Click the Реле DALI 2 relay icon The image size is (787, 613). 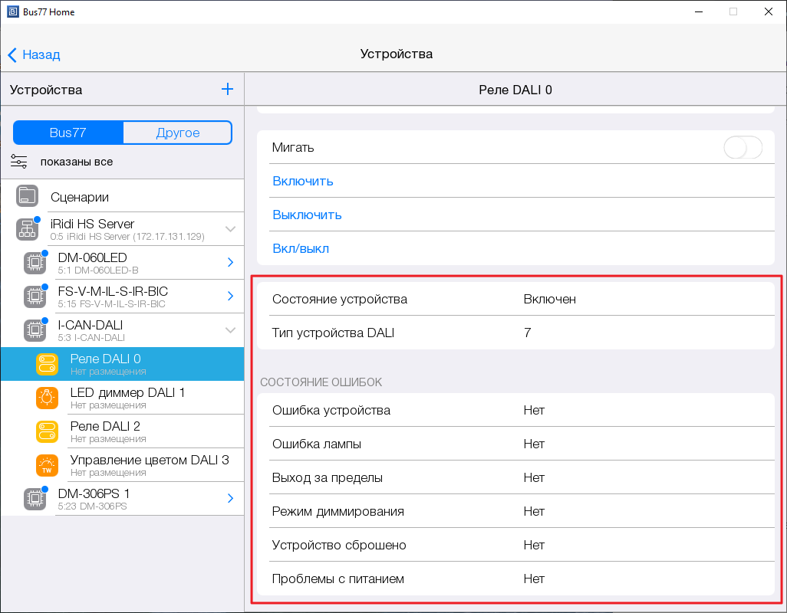click(x=47, y=431)
